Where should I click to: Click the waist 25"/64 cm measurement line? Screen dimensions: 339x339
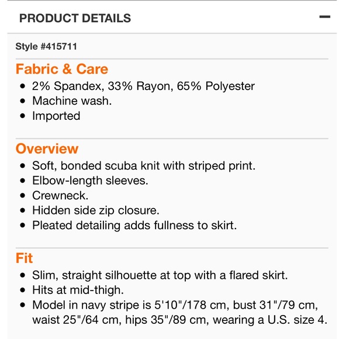[x=179, y=320]
